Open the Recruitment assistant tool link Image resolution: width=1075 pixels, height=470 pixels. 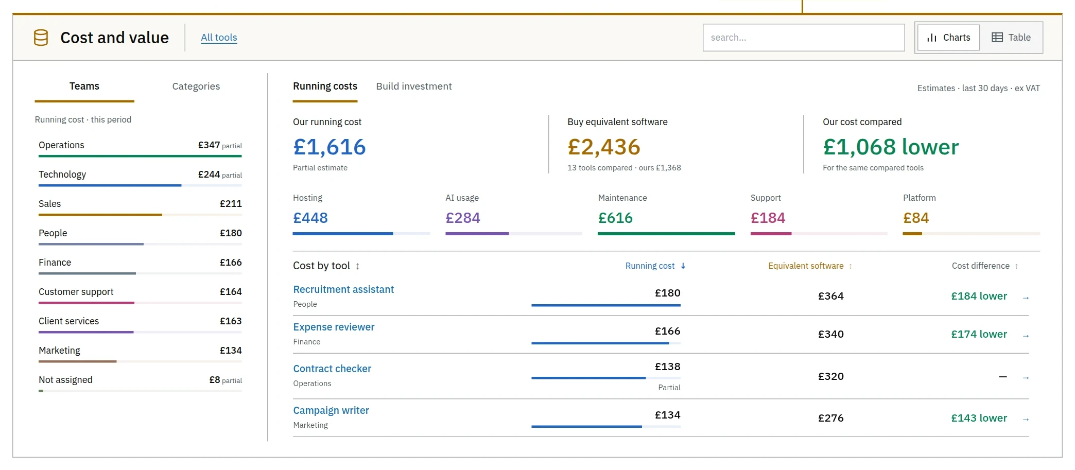[x=343, y=289]
